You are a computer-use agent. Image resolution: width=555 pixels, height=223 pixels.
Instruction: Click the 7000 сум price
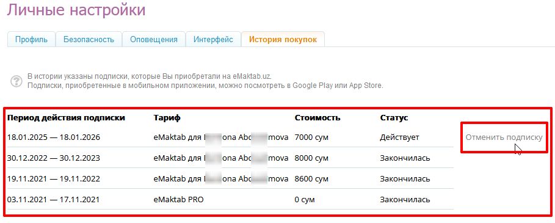(311, 137)
